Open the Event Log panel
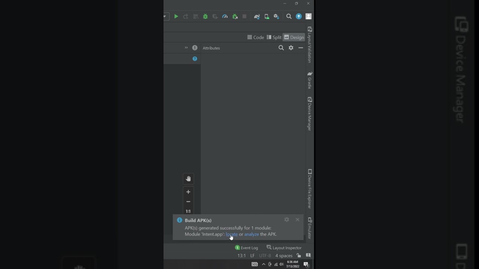The image size is (479, 269). tap(247, 248)
